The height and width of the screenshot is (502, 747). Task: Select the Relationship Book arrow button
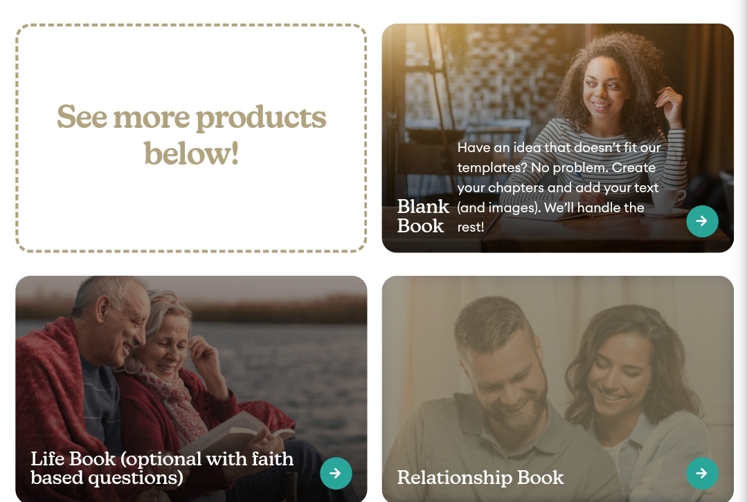click(x=702, y=473)
